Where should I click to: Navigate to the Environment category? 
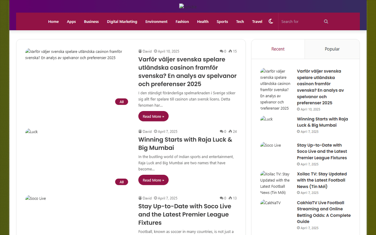tap(156, 22)
